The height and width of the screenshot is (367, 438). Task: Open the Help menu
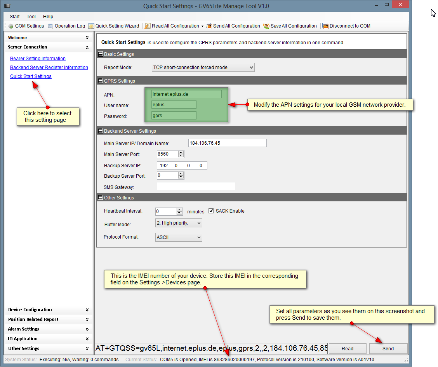[48, 16]
